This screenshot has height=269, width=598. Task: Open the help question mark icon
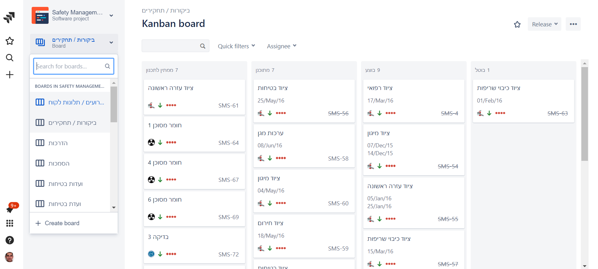pyautogui.click(x=10, y=240)
